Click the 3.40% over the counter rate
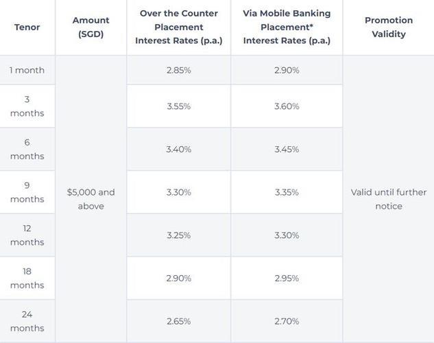Viewport: 434px width, 343px height. 178,150
